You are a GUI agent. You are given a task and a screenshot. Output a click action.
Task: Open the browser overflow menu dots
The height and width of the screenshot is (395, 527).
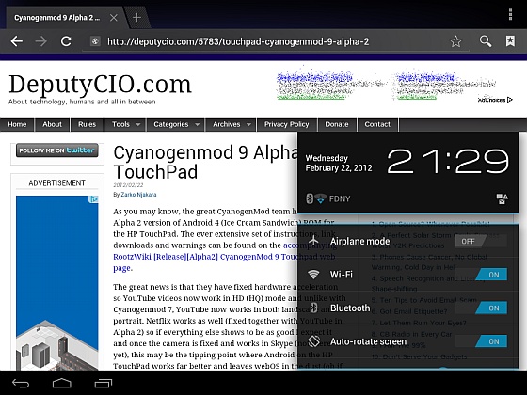click(510, 14)
